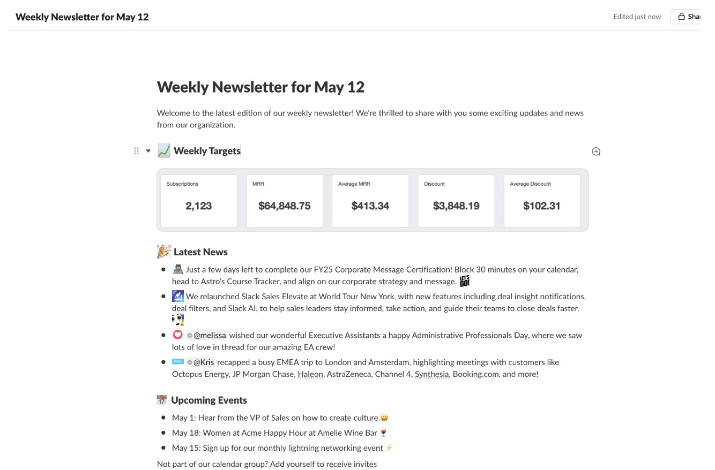715x470 pixels.
Task: Open the @melissa mention
Action: tap(207, 335)
